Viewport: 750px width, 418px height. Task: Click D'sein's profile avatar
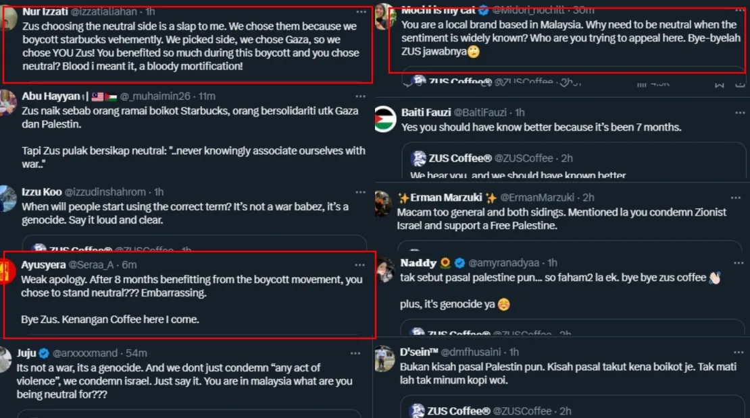click(384, 359)
